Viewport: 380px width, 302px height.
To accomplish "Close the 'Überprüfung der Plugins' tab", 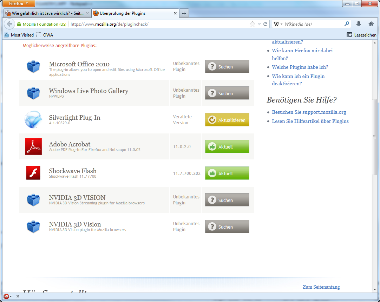I will pyautogui.click(x=175, y=13).
